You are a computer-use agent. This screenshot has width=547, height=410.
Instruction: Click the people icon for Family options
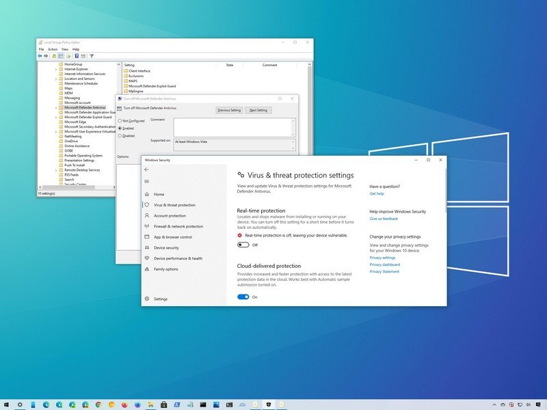[147, 269]
